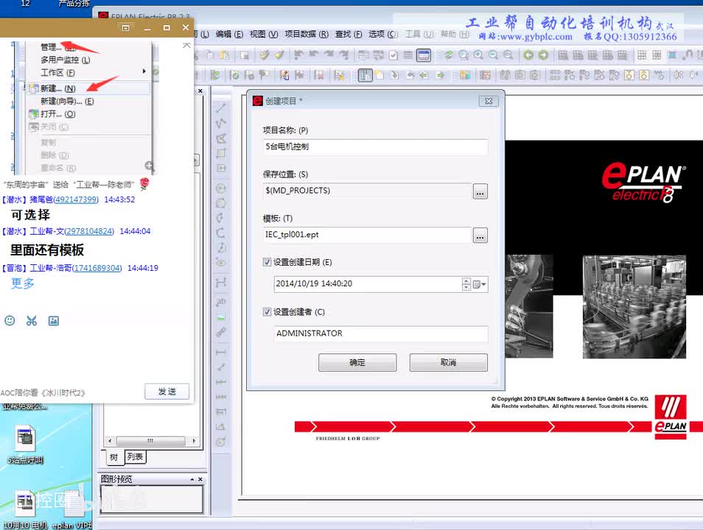The width and height of the screenshot is (703, 530).
Task: Click the previous-page arrow icon
Action: pos(424,75)
